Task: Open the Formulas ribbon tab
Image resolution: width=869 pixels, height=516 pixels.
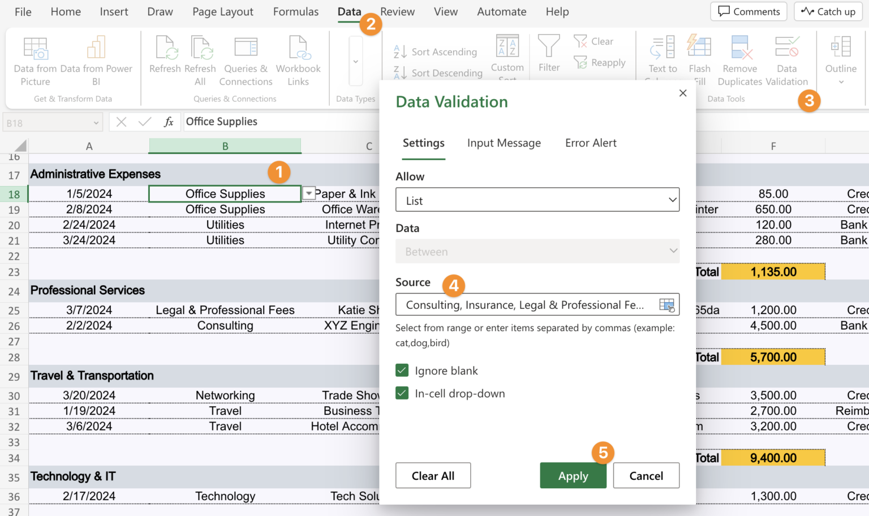Action: (295, 11)
